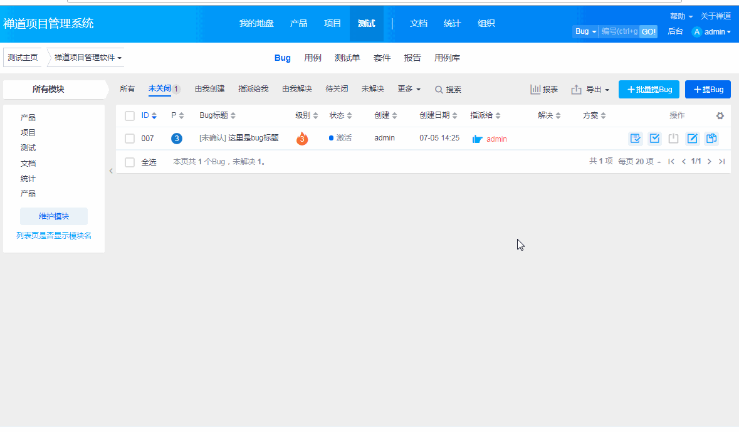Click the resolve Bug icon in row 007

(654, 139)
